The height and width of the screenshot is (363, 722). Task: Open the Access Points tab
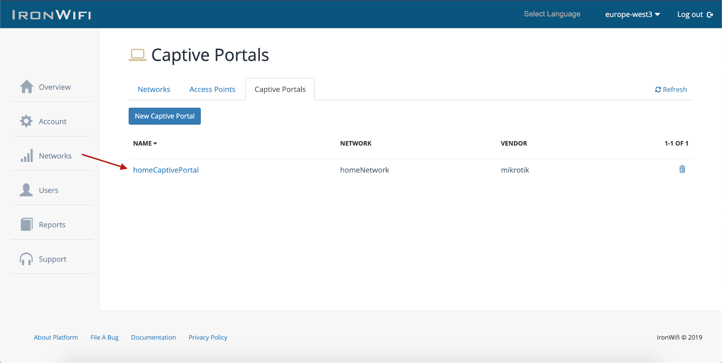point(212,89)
